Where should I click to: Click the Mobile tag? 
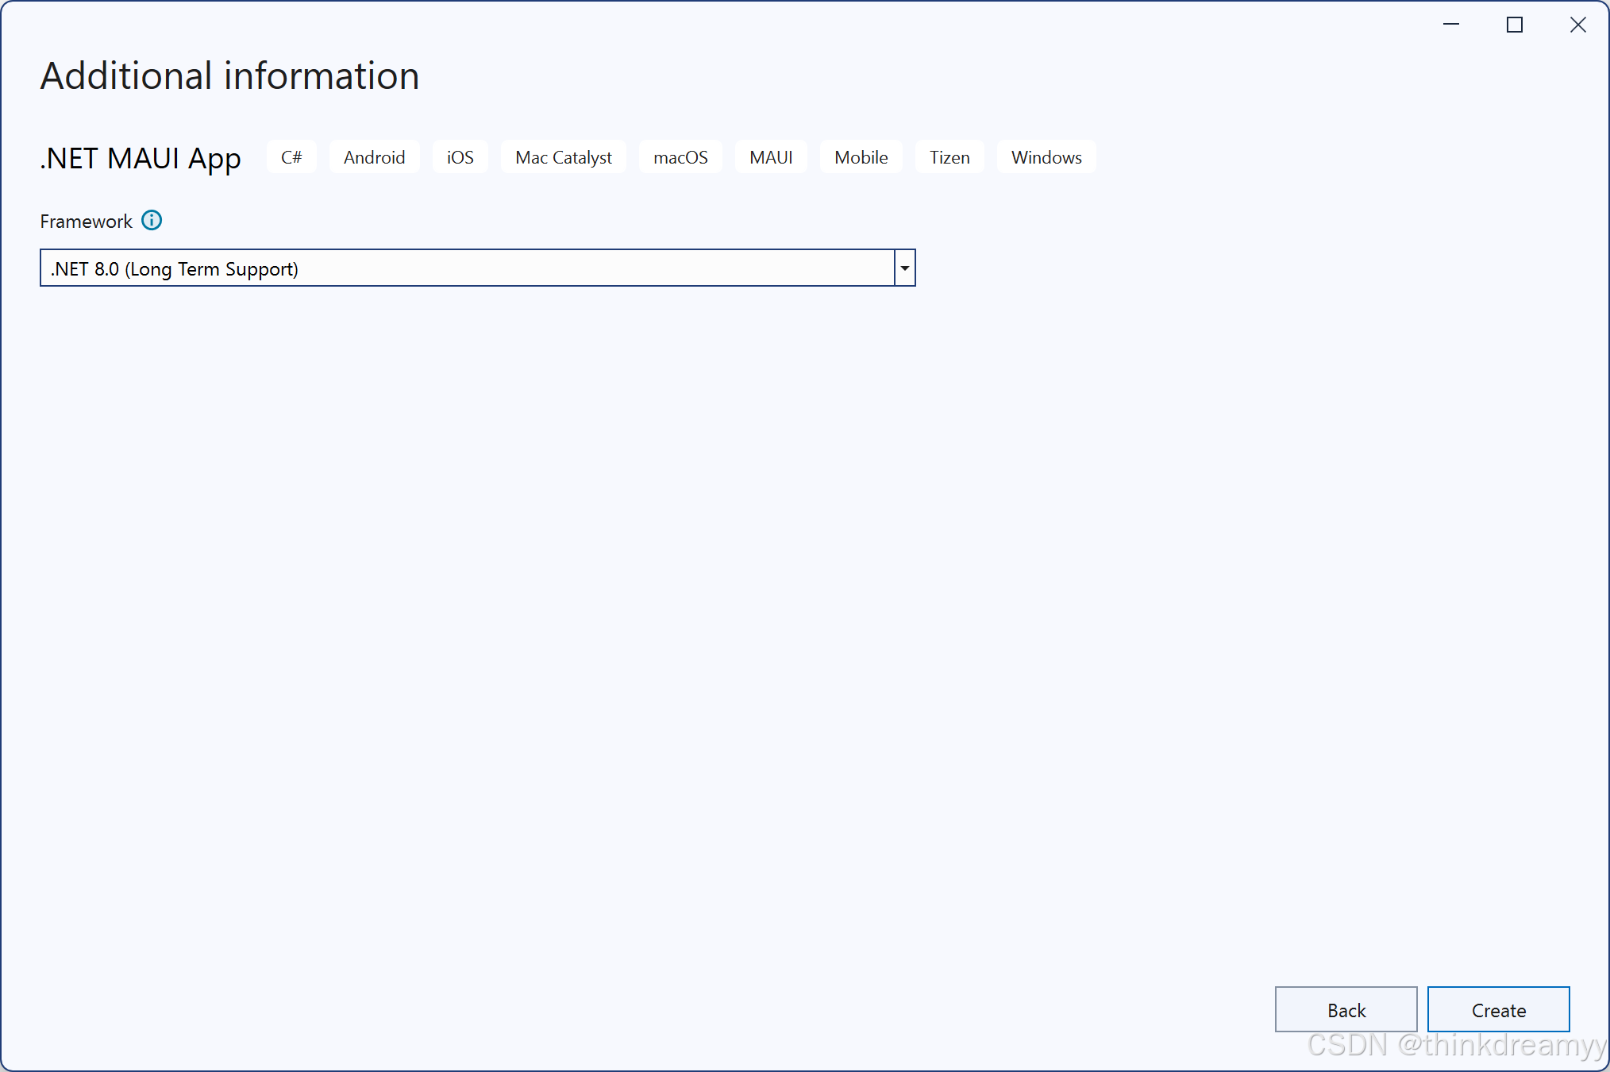click(861, 156)
